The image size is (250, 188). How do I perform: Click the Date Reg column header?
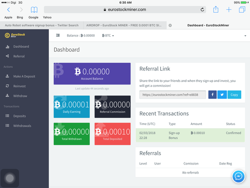[x=225, y=163]
